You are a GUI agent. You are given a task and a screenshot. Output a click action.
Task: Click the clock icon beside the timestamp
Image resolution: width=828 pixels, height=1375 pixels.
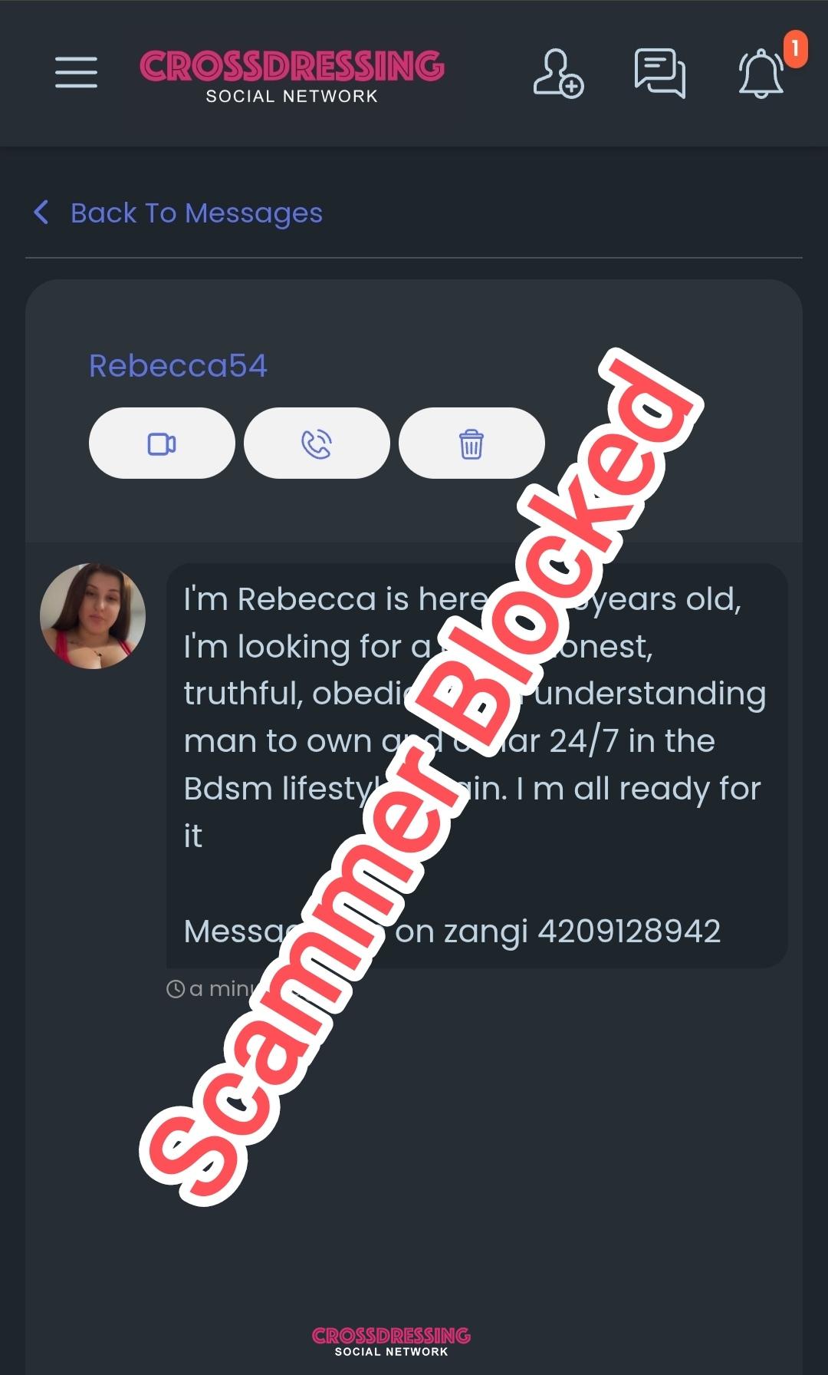pos(176,988)
